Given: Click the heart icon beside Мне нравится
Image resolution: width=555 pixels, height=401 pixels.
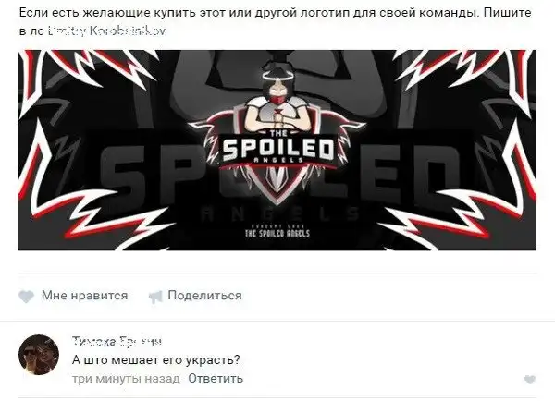Looking at the screenshot, I should 26,297.
